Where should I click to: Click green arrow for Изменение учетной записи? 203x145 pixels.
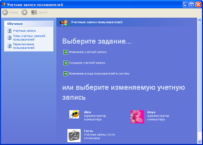pyautogui.click(x=65, y=52)
